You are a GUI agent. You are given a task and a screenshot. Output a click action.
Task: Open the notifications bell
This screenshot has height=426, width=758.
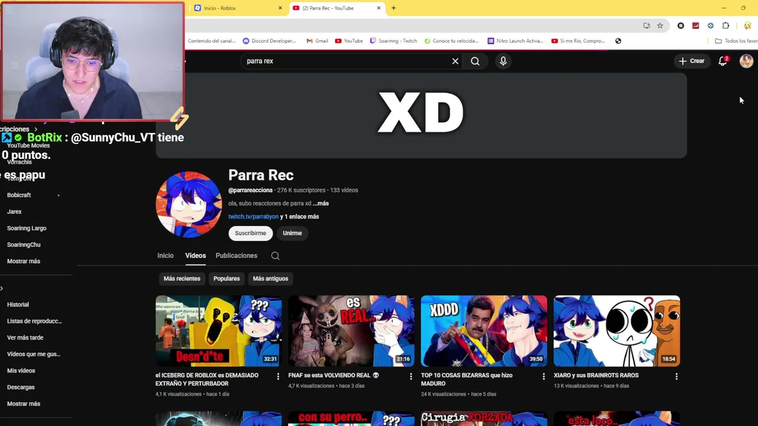722,61
